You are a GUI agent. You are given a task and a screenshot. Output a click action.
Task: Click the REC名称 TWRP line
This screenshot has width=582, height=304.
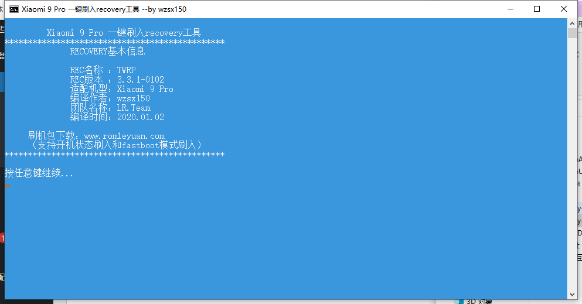(x=103, y=70)
